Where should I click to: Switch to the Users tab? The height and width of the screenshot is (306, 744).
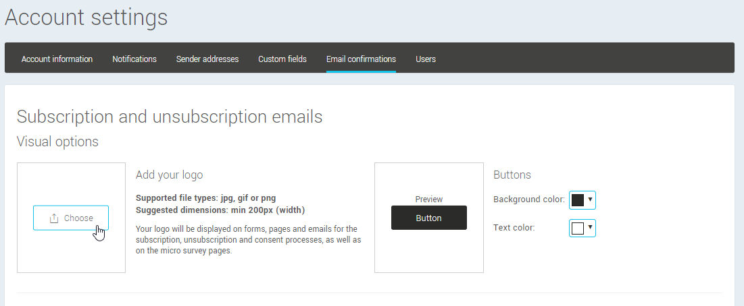pyautogui.click(x=426, y=59)
